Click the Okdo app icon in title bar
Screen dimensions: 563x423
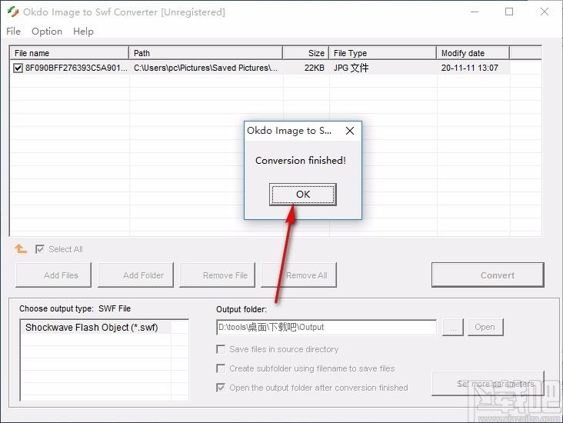click(13, 12)
